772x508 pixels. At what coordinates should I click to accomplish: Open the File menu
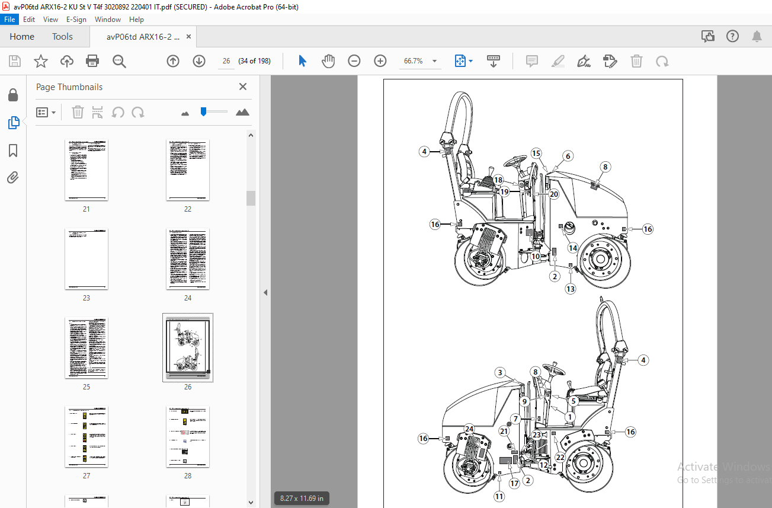pyautogui.click(x=9, y=20)
